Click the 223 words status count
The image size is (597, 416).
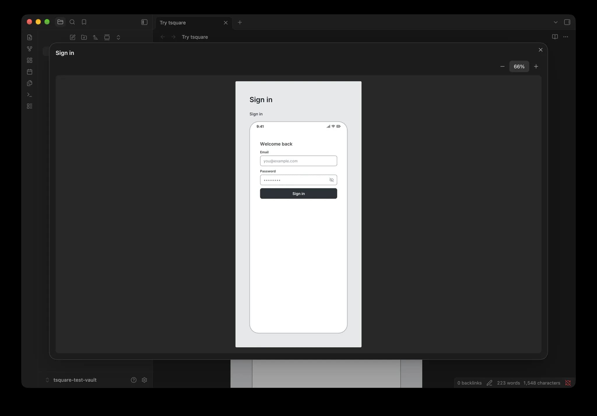(508, 383)
